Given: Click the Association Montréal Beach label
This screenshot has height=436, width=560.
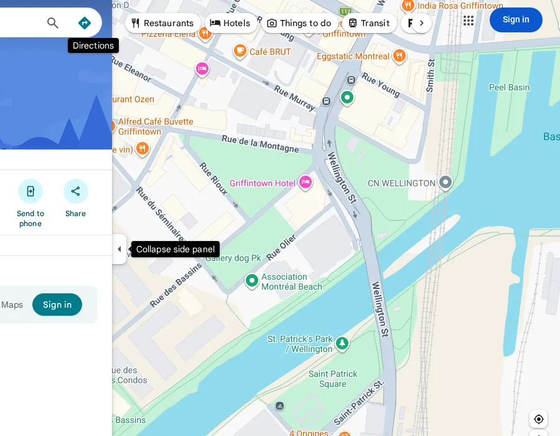Looking at the screenshot, I should (291, 282).
